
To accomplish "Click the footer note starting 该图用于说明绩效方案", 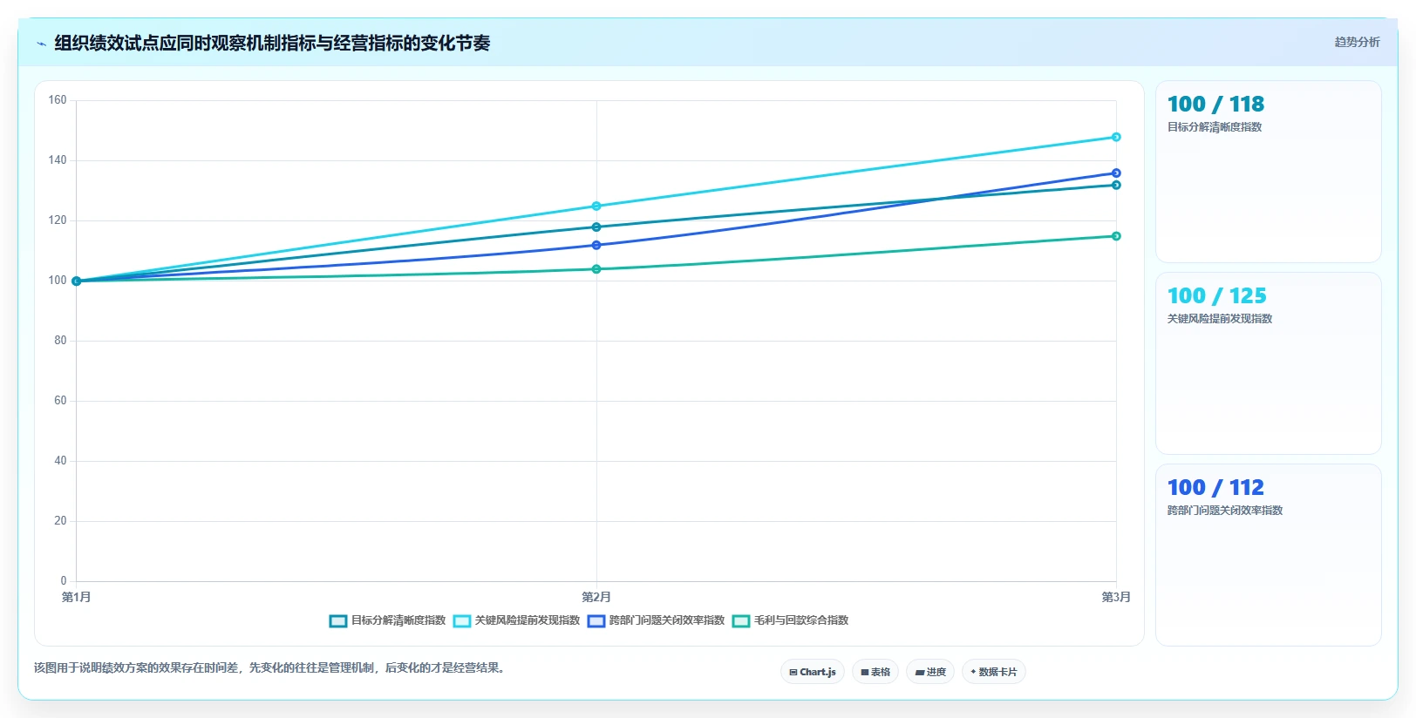I will tap(271, 668).
